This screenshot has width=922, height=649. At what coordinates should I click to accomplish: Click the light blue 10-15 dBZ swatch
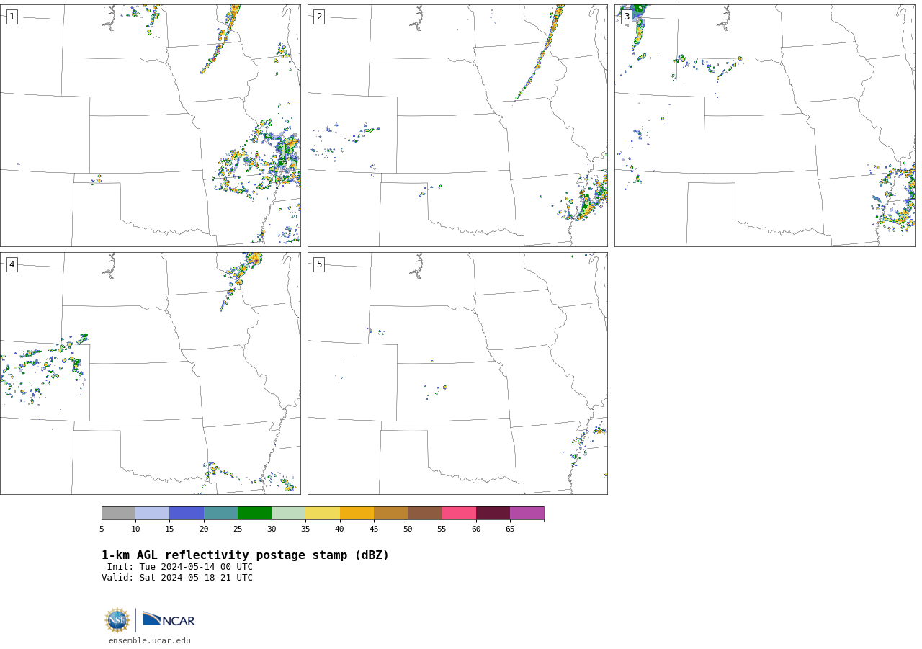tap(153, 513)
